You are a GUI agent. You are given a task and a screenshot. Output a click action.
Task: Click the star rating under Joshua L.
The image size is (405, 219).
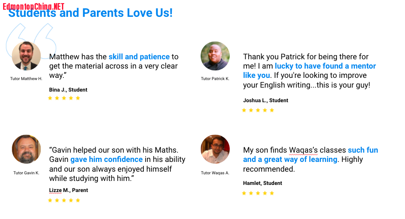point(258,110)
